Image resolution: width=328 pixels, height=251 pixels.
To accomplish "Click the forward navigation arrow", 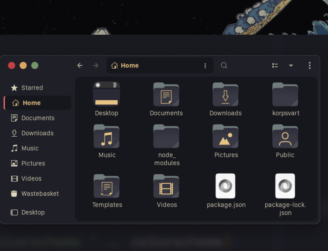I will 95,66.
